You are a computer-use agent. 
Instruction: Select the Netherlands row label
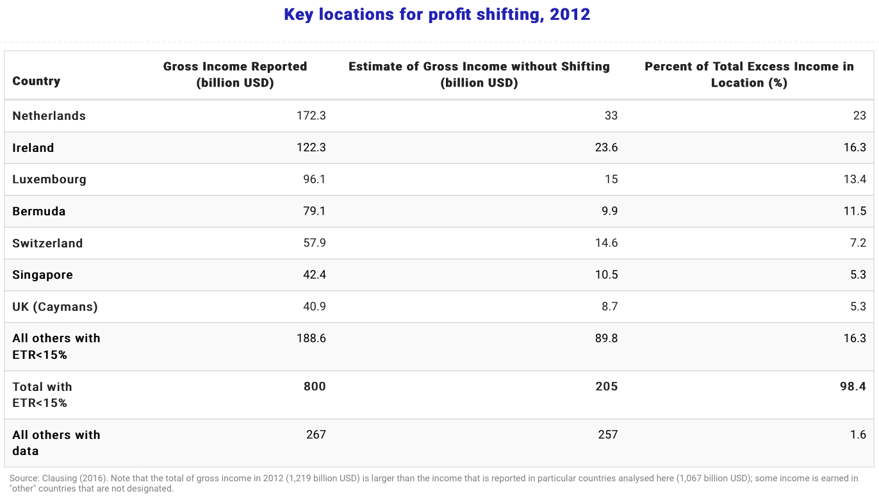click(49, 116)
